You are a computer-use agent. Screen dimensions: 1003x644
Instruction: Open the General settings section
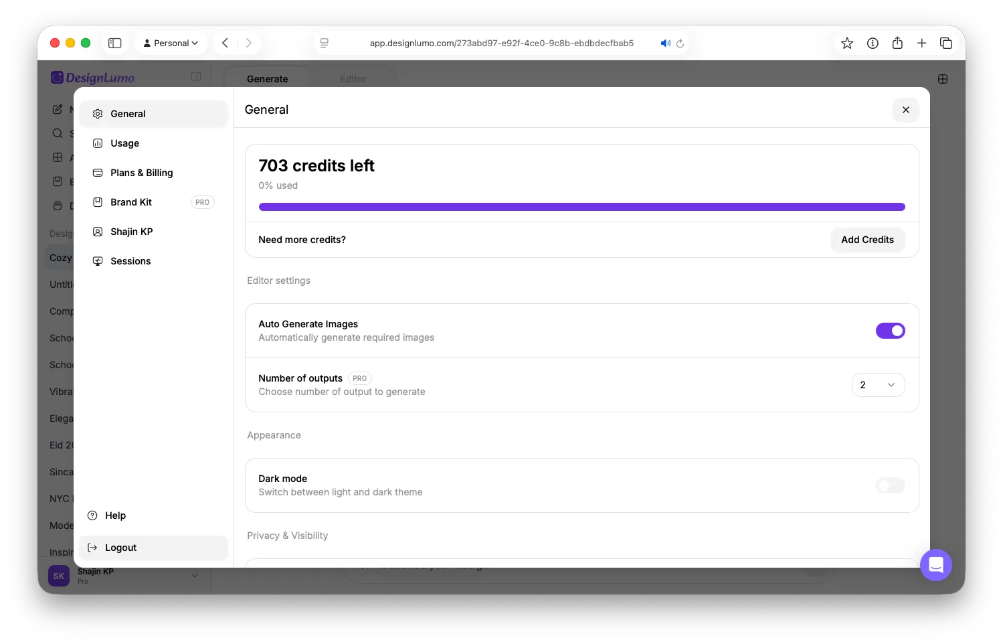pyautogui.click(x=153, y=114)
